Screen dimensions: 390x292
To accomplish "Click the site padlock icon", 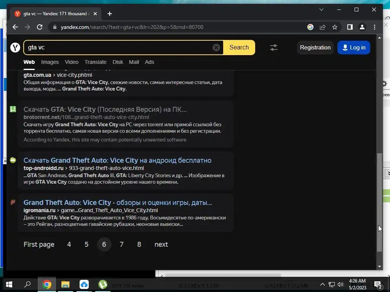I will coord(55,27).
